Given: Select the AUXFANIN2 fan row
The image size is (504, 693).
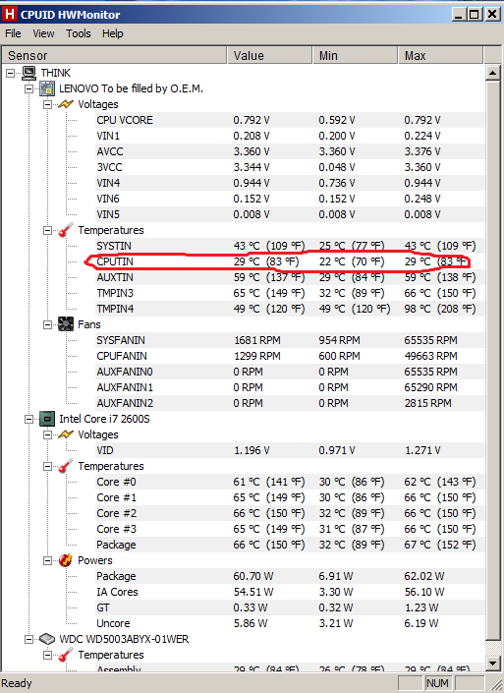Looking at the screenshot, I should (290, 403).
